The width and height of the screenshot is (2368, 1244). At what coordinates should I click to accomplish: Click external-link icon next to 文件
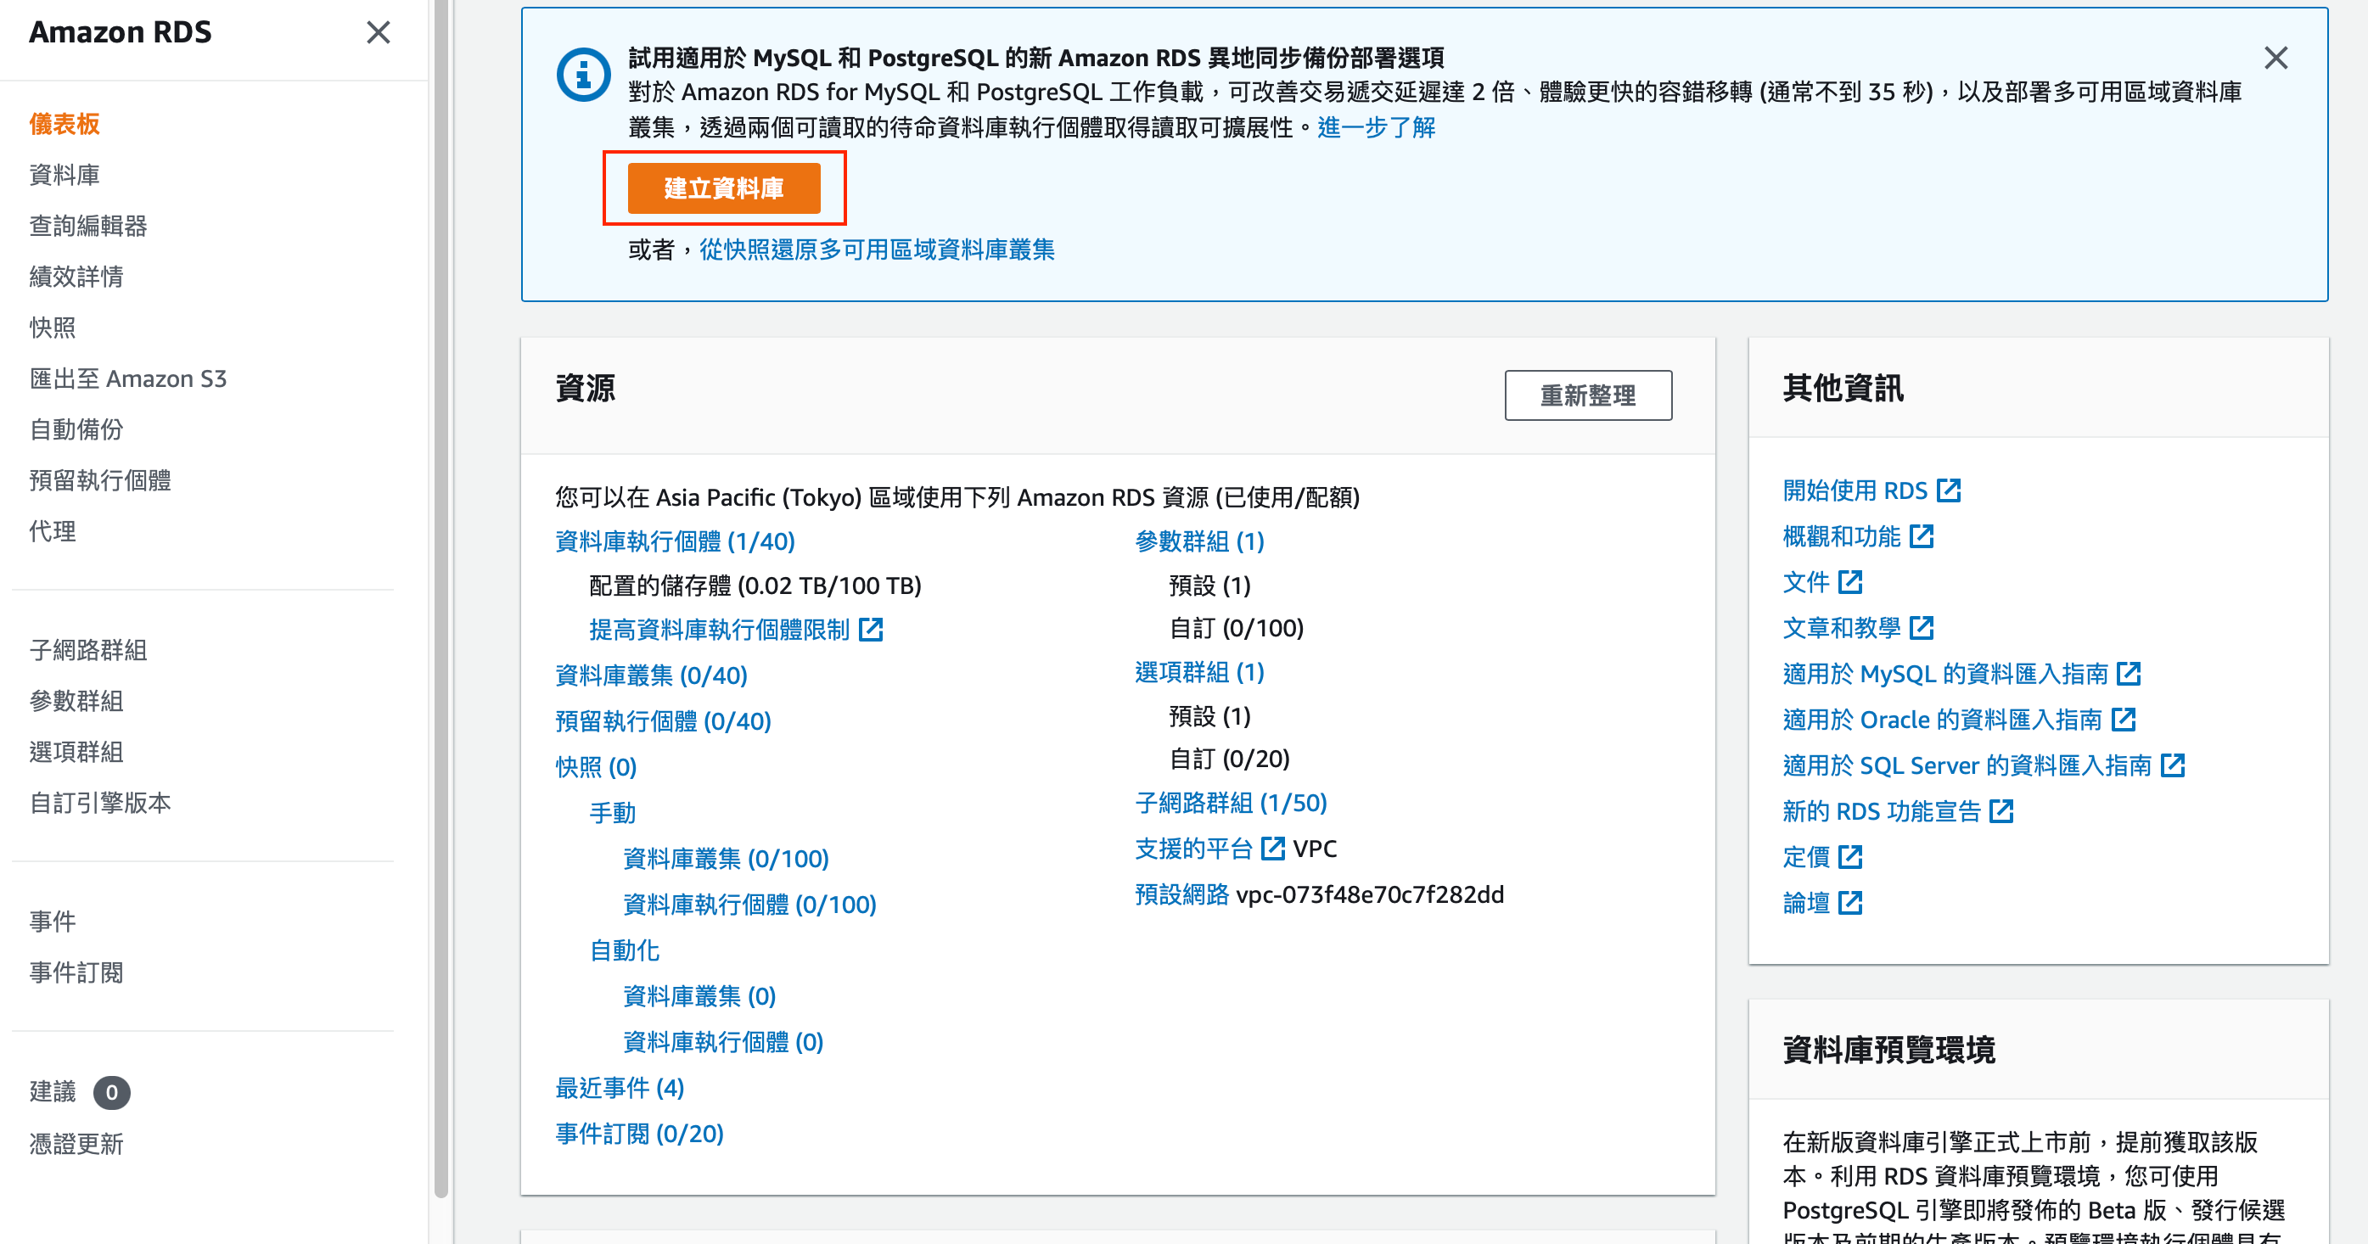[1849, 582]
